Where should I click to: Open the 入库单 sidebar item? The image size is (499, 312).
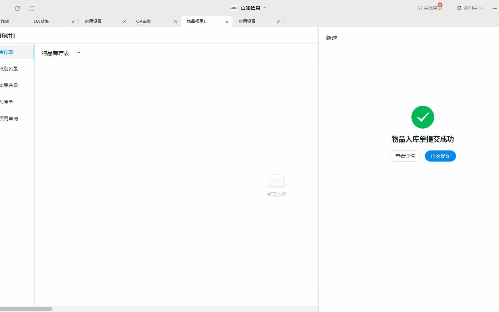(x=17, y=102)
